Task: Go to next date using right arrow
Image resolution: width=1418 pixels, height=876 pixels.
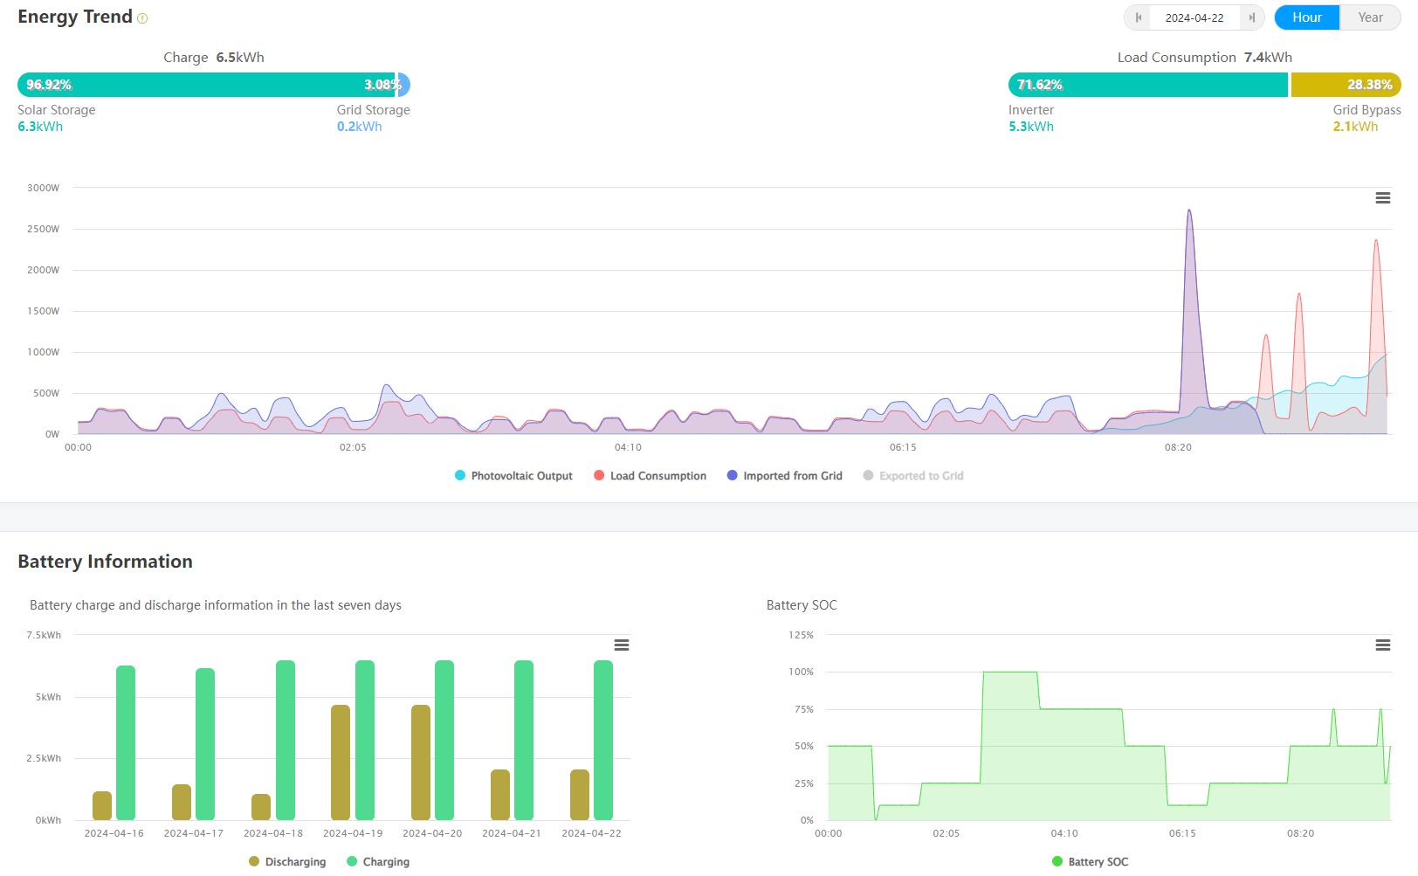Action: click(x=1251, y=17)
